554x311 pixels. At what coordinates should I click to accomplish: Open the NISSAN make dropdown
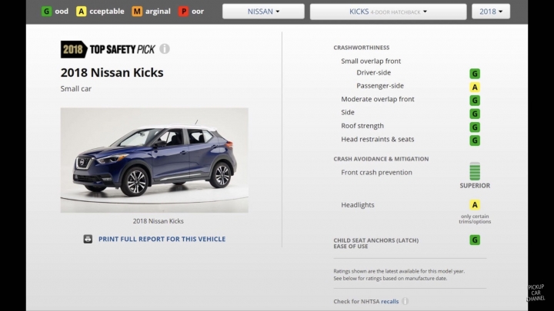point(263,12)
